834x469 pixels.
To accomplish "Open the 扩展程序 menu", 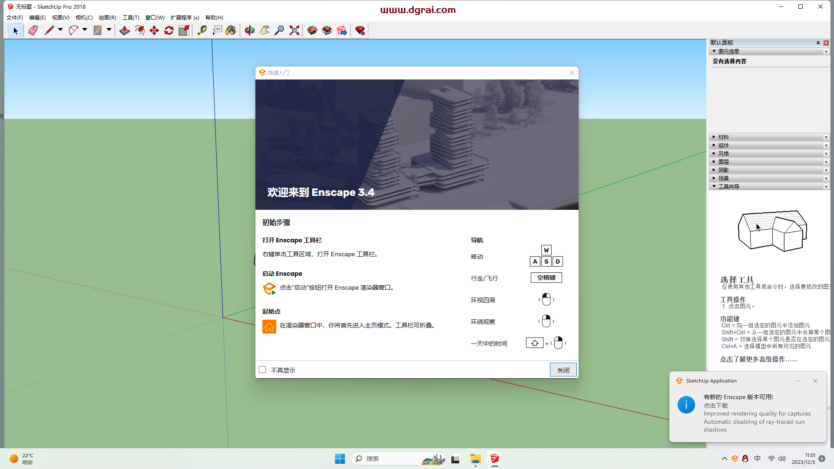I will [x=185, y=18].
